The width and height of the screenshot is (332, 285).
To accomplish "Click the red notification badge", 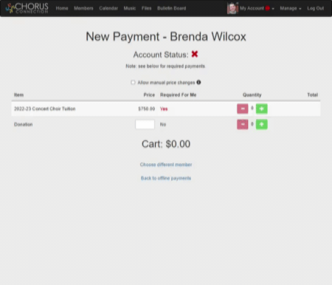I will tap(268, 8).
